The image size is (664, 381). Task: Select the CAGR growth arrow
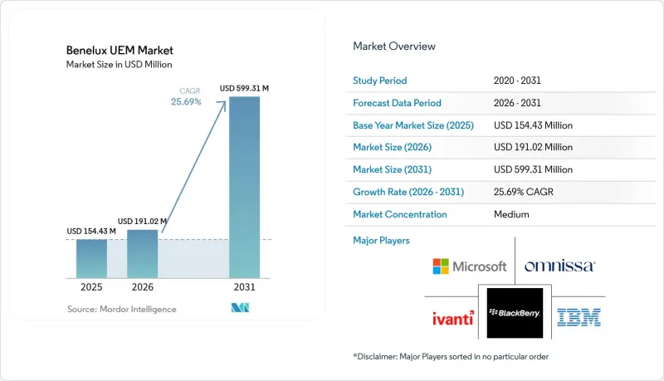point(193,166)
